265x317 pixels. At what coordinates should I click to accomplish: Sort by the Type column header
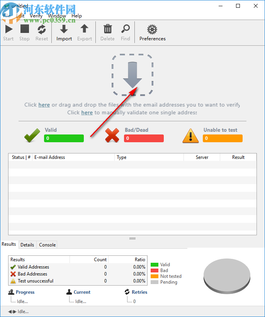(149, 157)
